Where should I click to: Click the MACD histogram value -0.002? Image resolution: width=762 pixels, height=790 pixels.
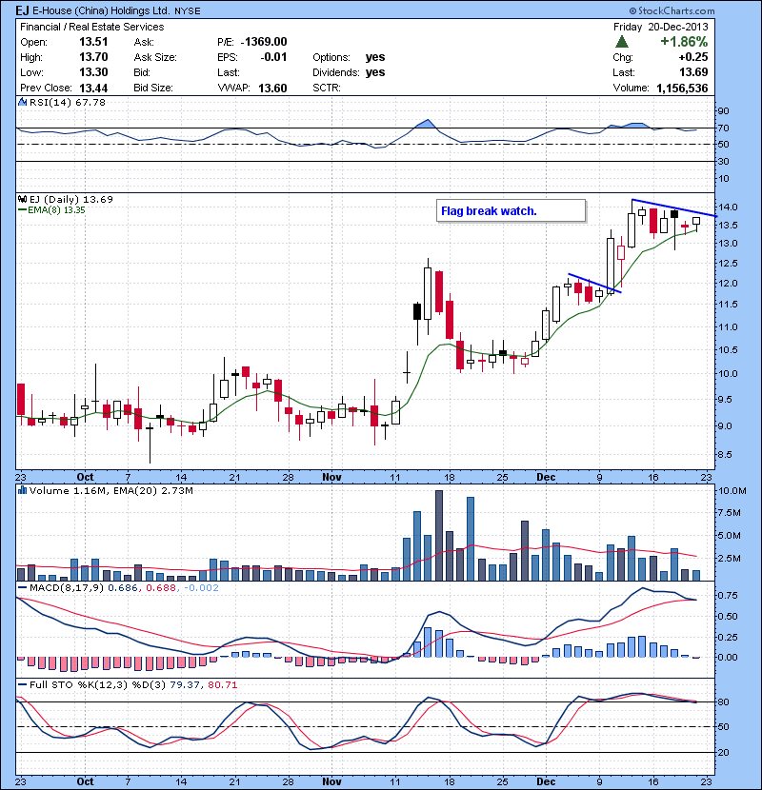[x=201, y=587]
